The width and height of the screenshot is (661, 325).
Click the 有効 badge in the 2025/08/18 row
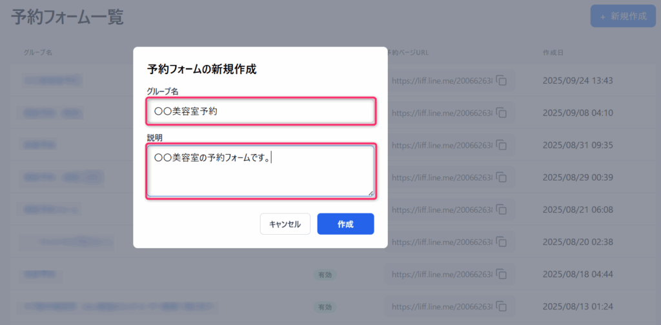click(324, 275)
